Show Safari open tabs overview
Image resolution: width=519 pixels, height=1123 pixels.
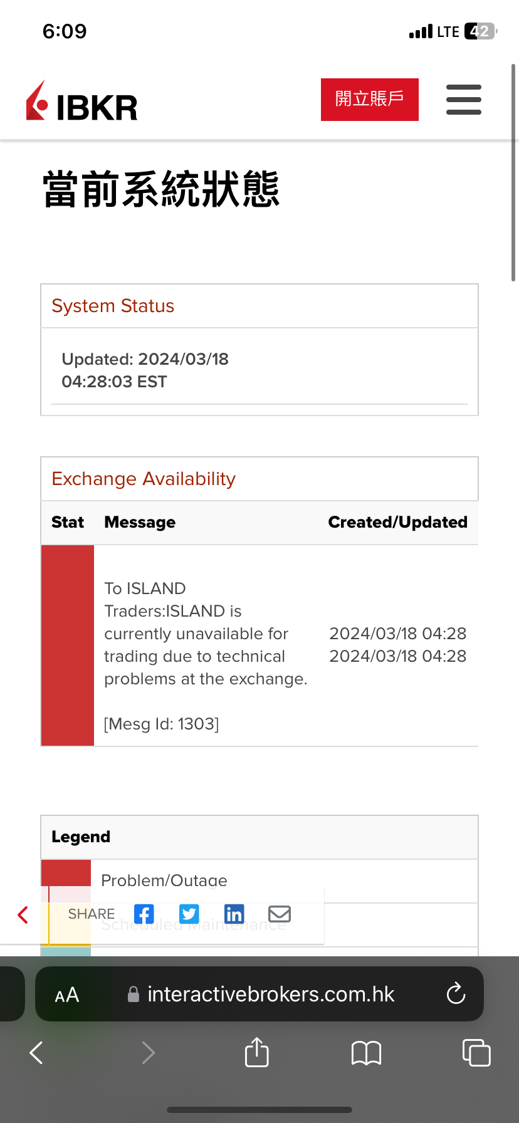pyautogui.click(x=476, y=1052)
